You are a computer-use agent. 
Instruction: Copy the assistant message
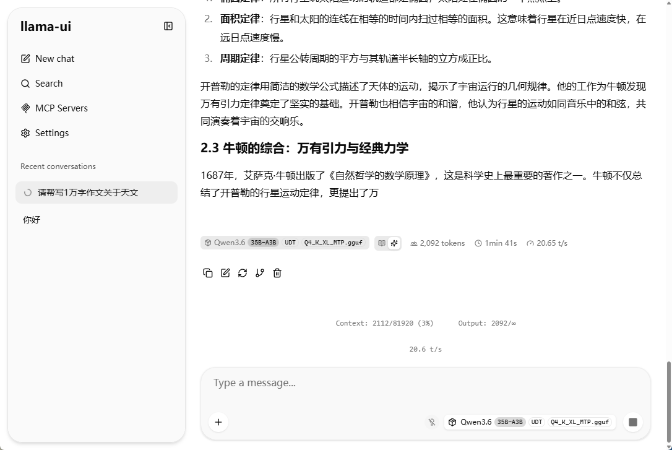208,273
